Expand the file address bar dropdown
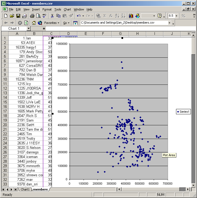 coord(169,23)
